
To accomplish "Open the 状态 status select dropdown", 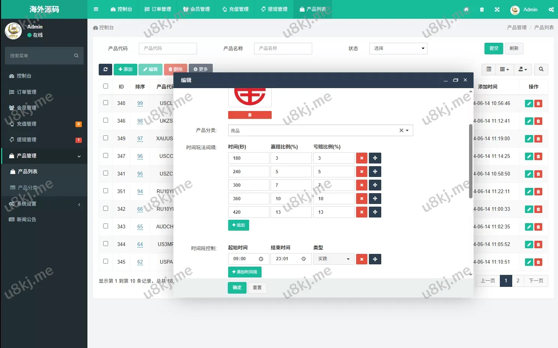I will (x=398, y=48).
